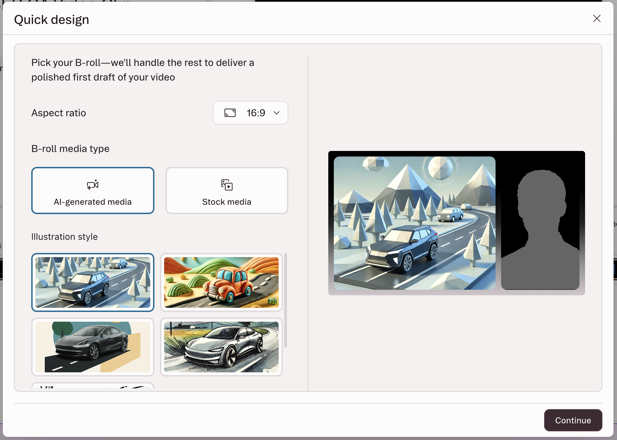Viewport: 617px width, 440px height.
Task: Close the Quick design dialog
Action: (x=597, y=18)
